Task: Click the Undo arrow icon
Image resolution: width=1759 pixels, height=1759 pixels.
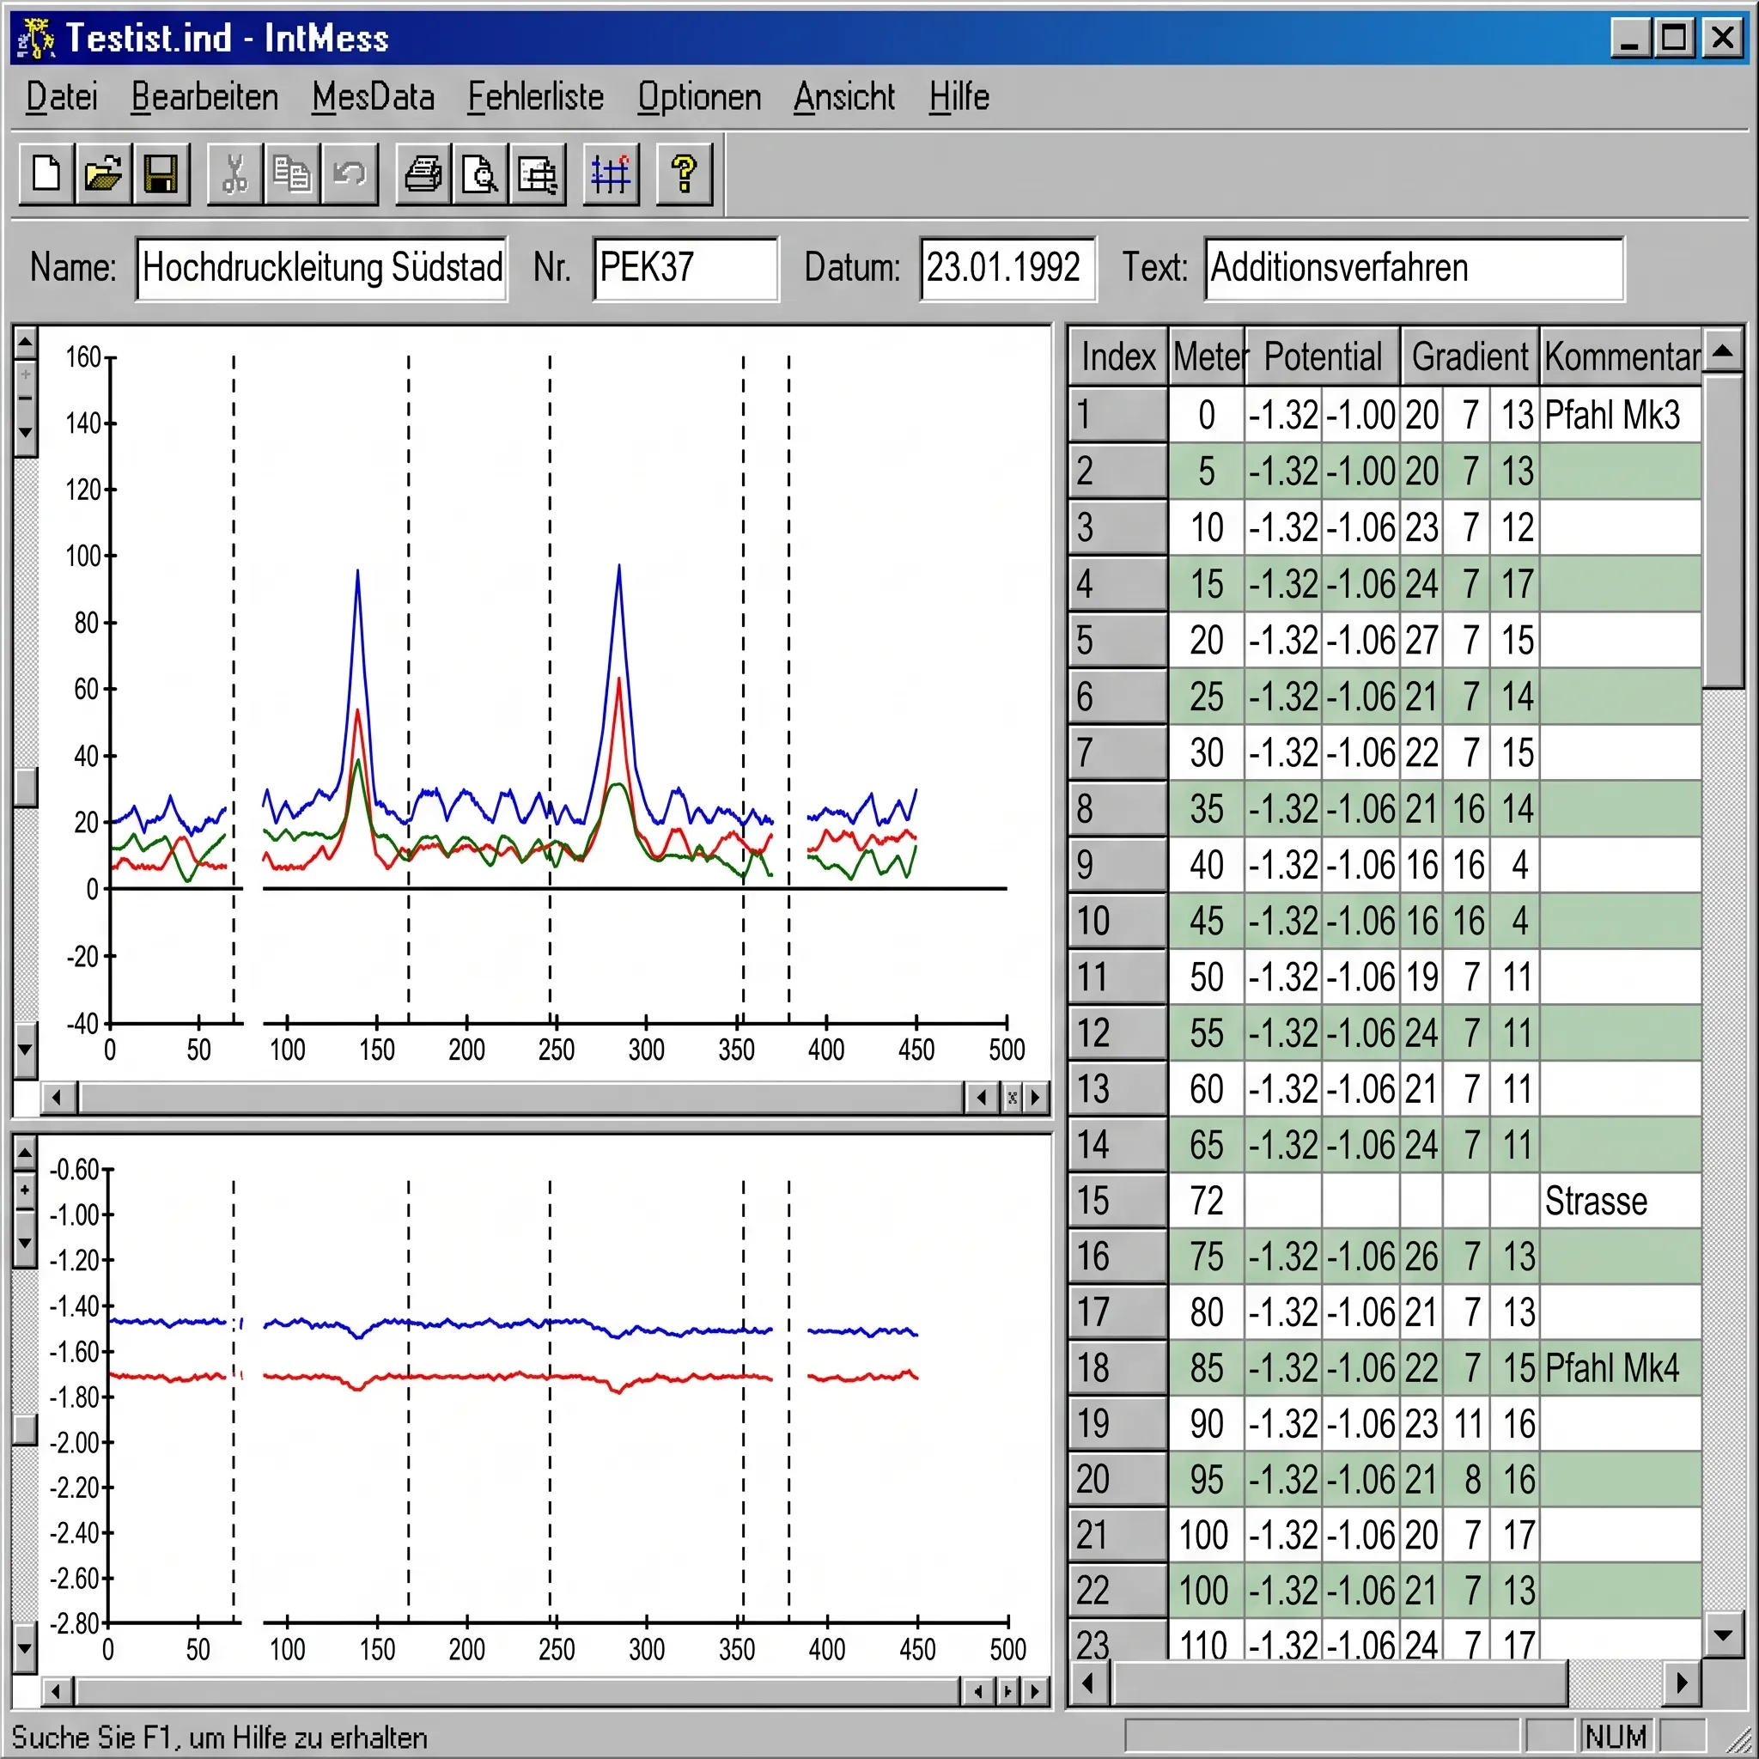Action: click(x=349, y=173)
